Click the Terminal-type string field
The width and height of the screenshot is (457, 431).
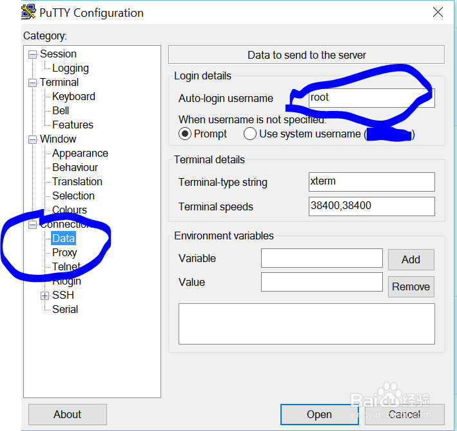[x=372, y=182]
